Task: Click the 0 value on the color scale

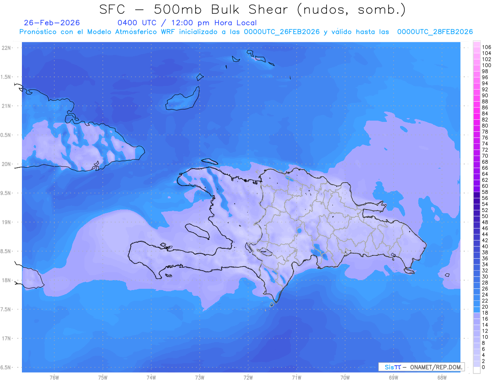Action: (x=484, y=367)
